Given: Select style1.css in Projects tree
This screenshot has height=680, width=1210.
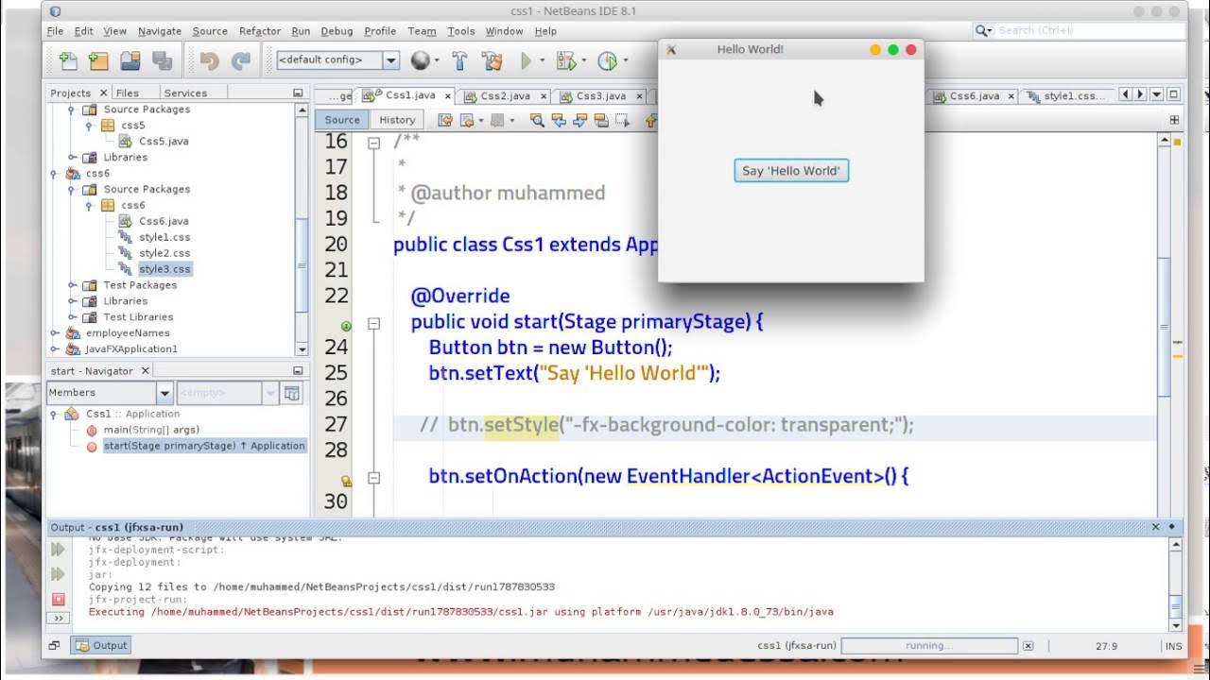Looking at the screenshot, I should pos(164,237).
